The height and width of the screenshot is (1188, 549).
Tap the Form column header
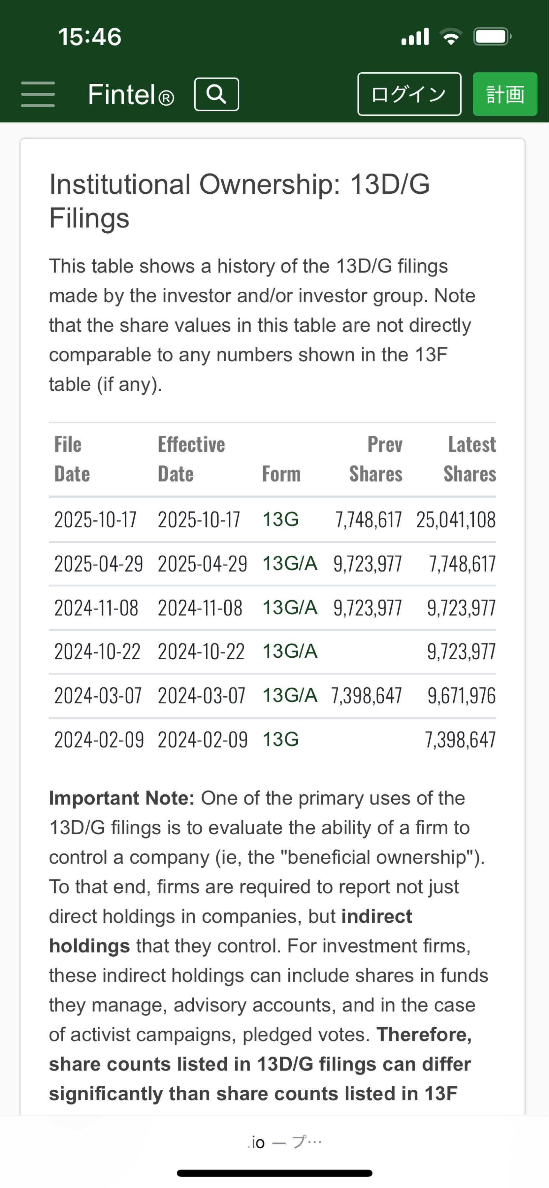281,474
